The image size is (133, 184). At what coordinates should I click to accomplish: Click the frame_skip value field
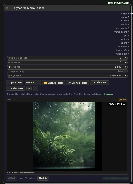(x=67, y=62)
